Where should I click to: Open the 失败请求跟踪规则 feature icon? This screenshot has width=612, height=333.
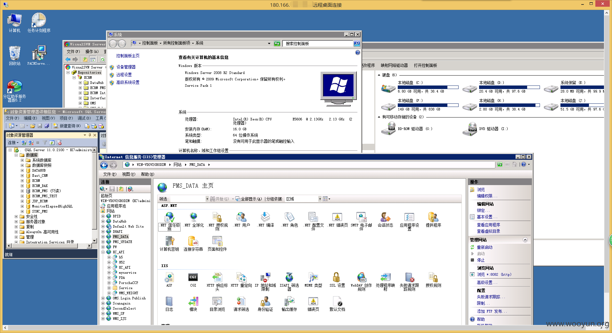409,281
